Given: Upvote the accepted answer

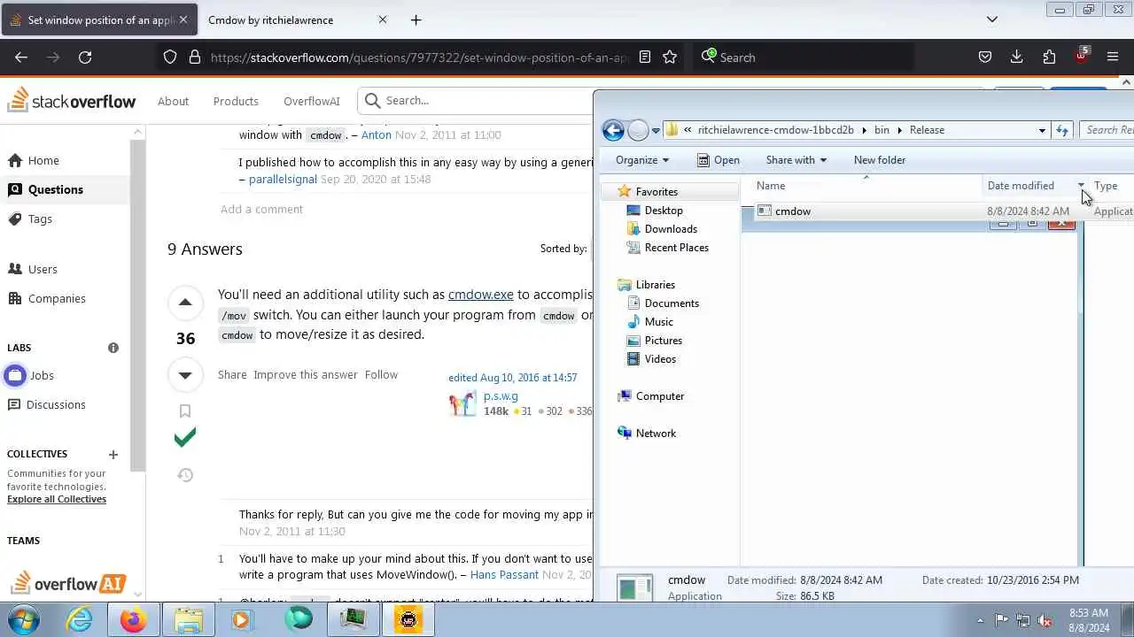Looking at the screenshot, I should point(185,303).
